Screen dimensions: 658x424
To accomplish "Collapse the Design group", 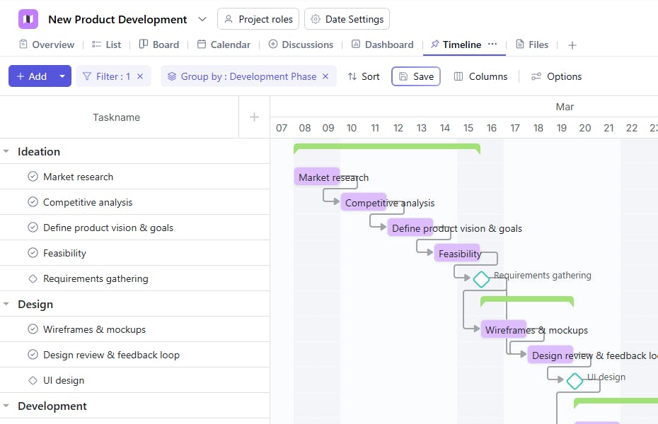I will pos(6,304).
